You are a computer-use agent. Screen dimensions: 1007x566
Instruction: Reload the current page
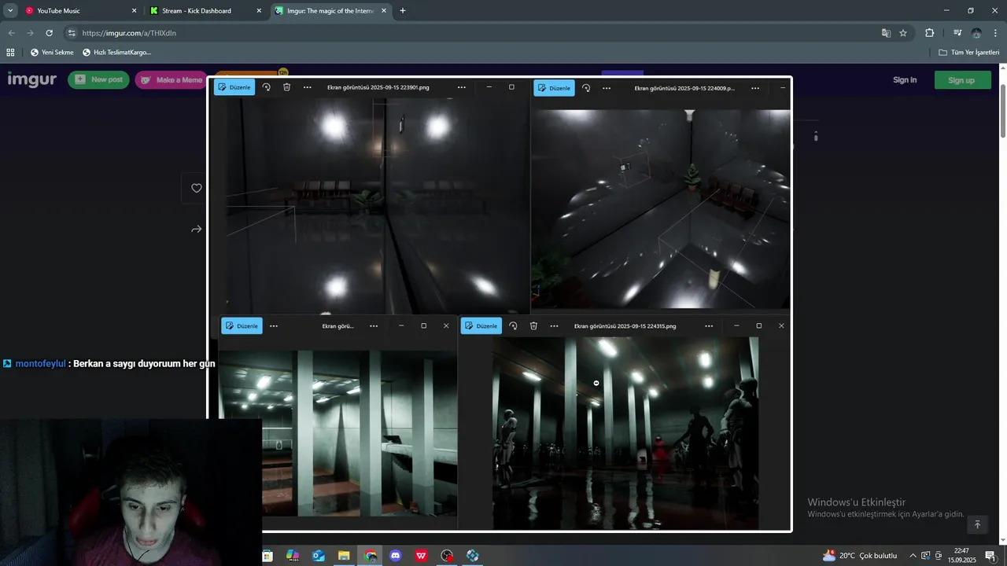(x=49, y=33)
